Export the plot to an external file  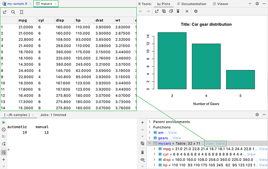point(157,11)
